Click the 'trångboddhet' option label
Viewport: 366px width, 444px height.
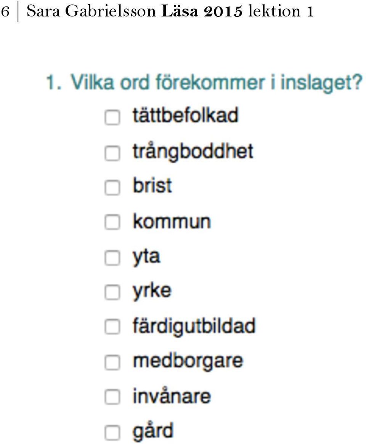[193, 152]
